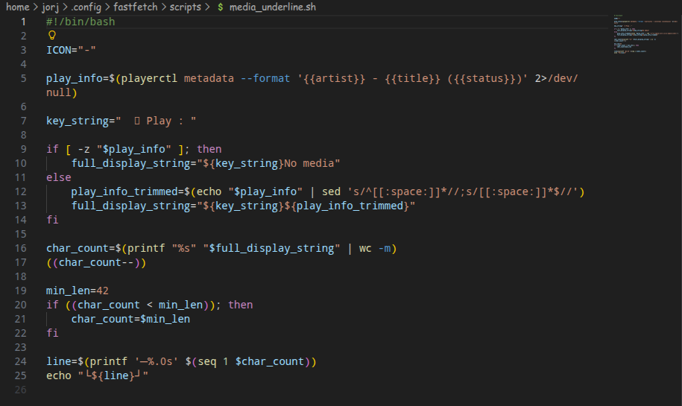Screen dimensions: 682x406
Task: Click 'min_len=42' on line 19
Action: coord(78,291)
